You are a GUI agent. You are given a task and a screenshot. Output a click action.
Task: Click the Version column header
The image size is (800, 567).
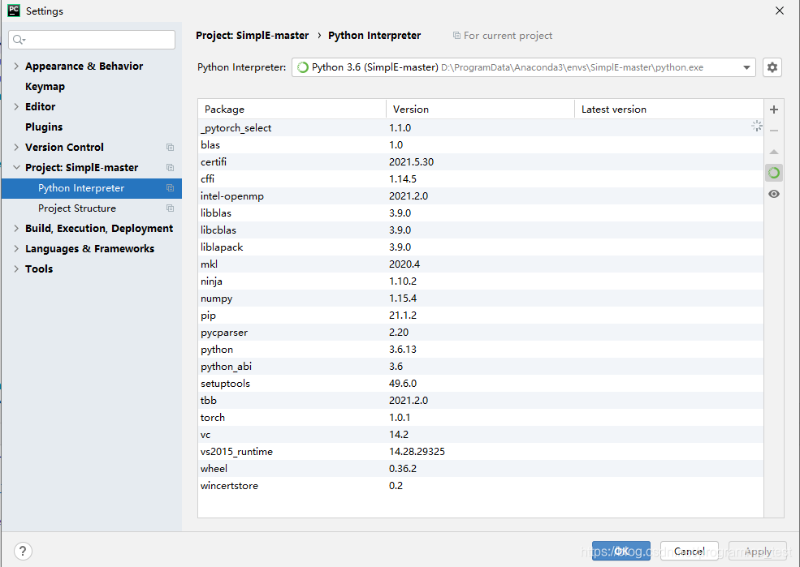(480, 109)
